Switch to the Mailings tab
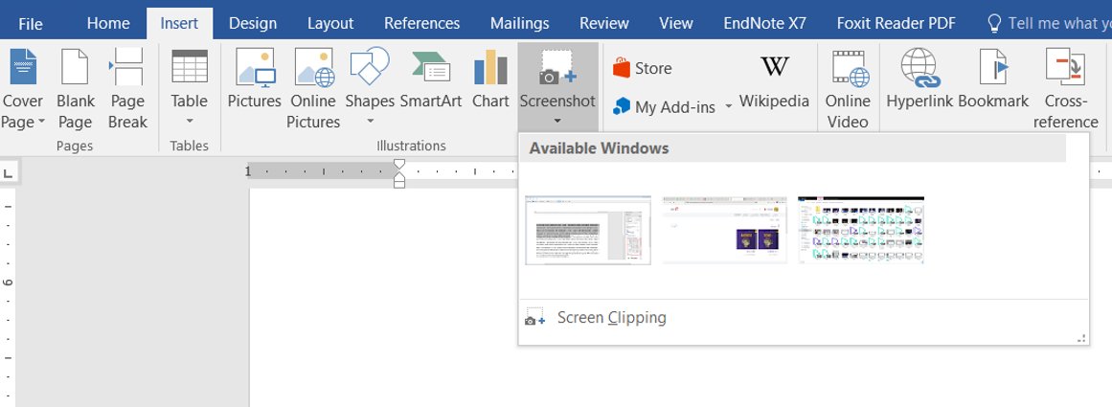This screenshot has height=407, width=1112. point(520,23)
